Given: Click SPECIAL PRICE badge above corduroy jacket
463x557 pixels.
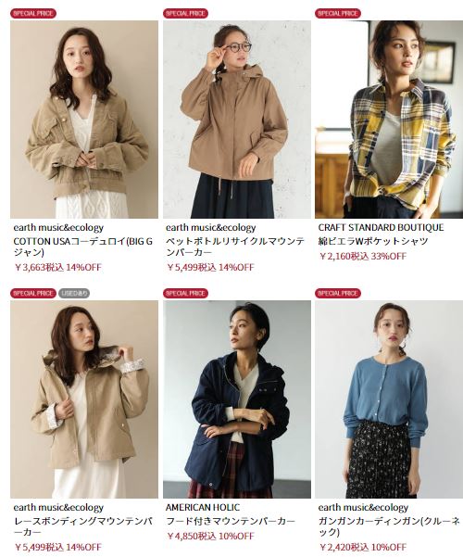Looking at the screenshot, I should pyautogui.click(x=33, y=14).
